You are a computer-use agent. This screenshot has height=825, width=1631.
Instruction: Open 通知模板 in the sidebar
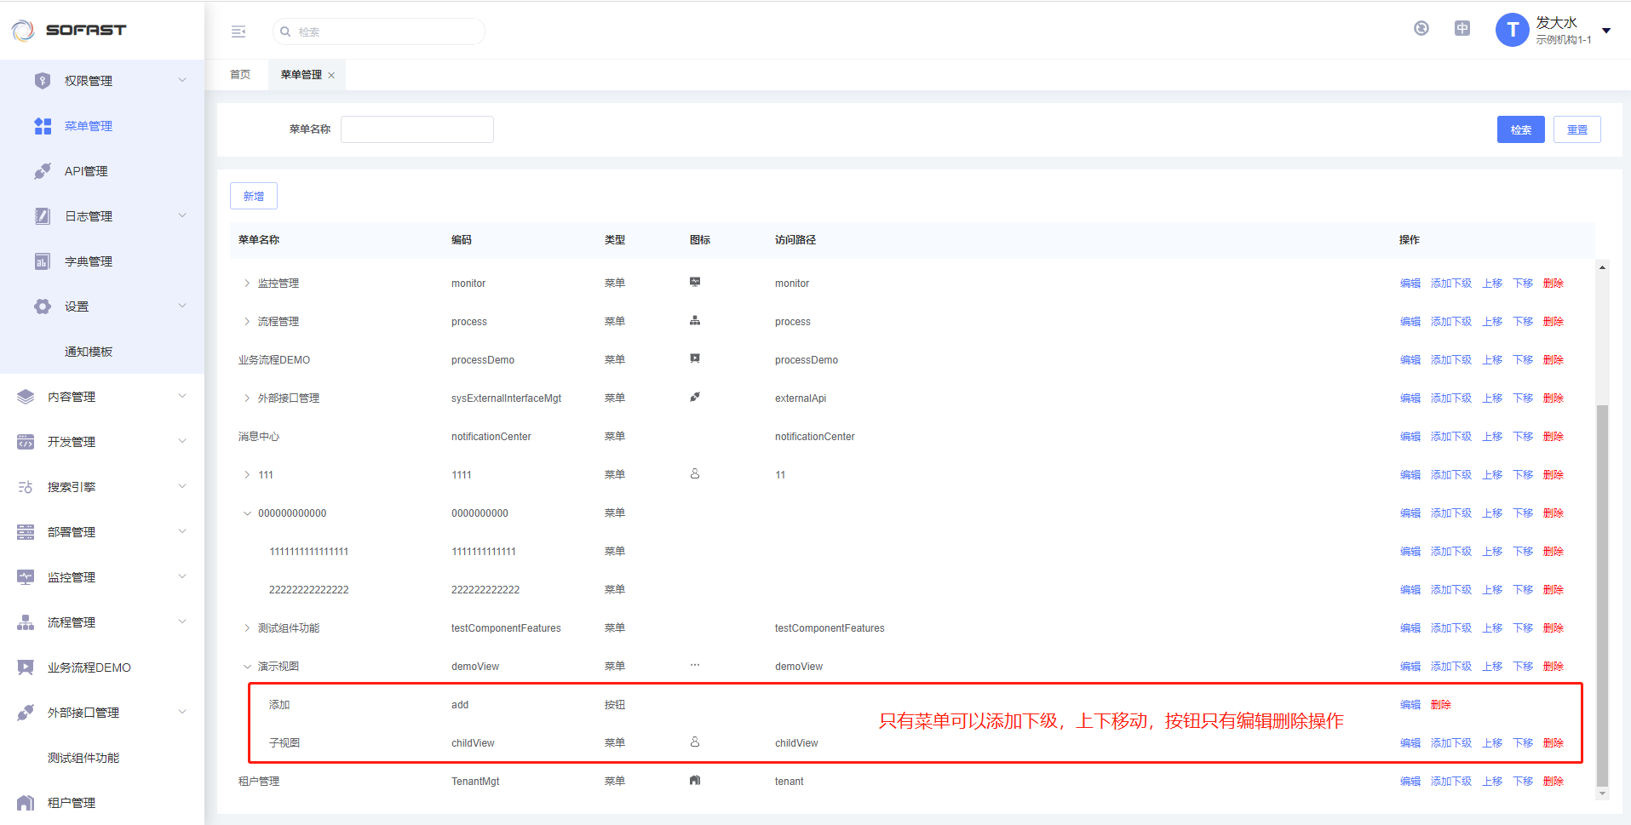pos(89,352)
